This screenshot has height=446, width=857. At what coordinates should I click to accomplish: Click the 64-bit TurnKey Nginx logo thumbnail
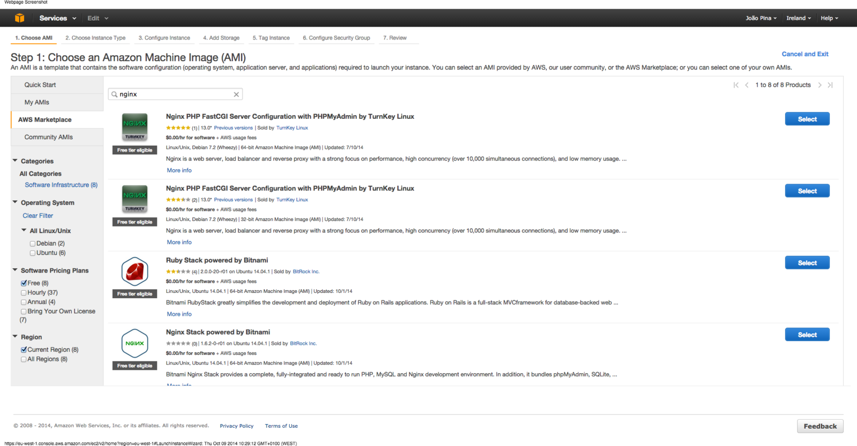click(x=134, y=127)
